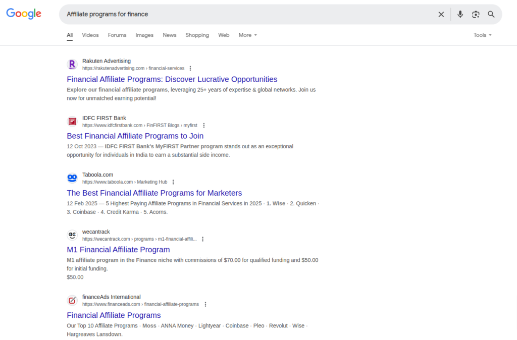The width and height of the screenshot is (517, 340).
Task: Click the Taboola.com site icon
Action: point(72,178)
